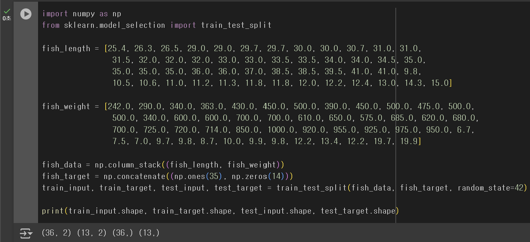Click train_test_split in the import line
The width and height of the screenshot is (530, 242).
(236, 25)
